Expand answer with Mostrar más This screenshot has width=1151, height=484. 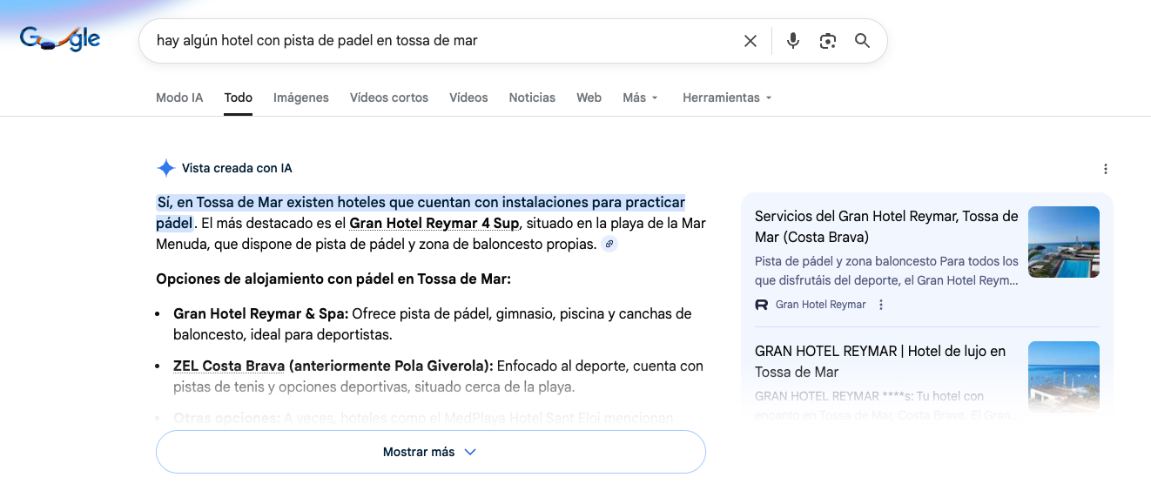tap(430, 452)
